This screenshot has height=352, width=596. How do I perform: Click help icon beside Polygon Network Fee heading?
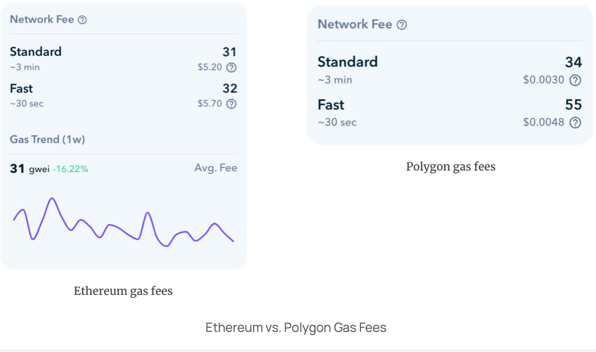(x=402, y=25)
